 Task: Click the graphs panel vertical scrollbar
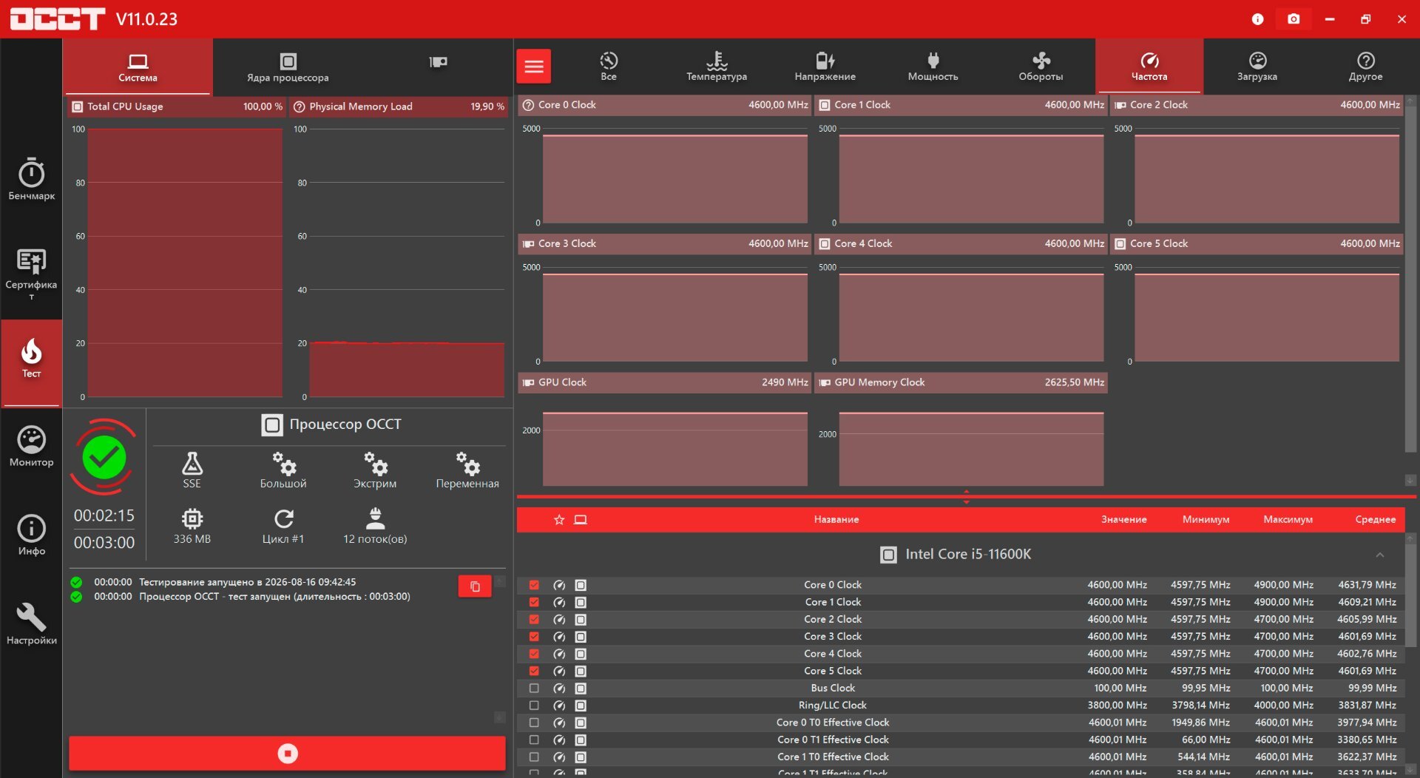tap(1410, 280)
